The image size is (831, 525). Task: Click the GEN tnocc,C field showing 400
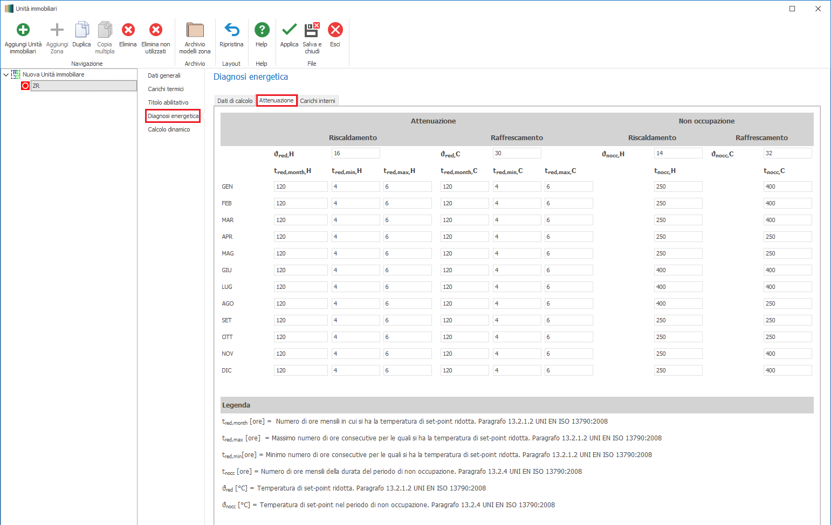(x=787, y=187)
